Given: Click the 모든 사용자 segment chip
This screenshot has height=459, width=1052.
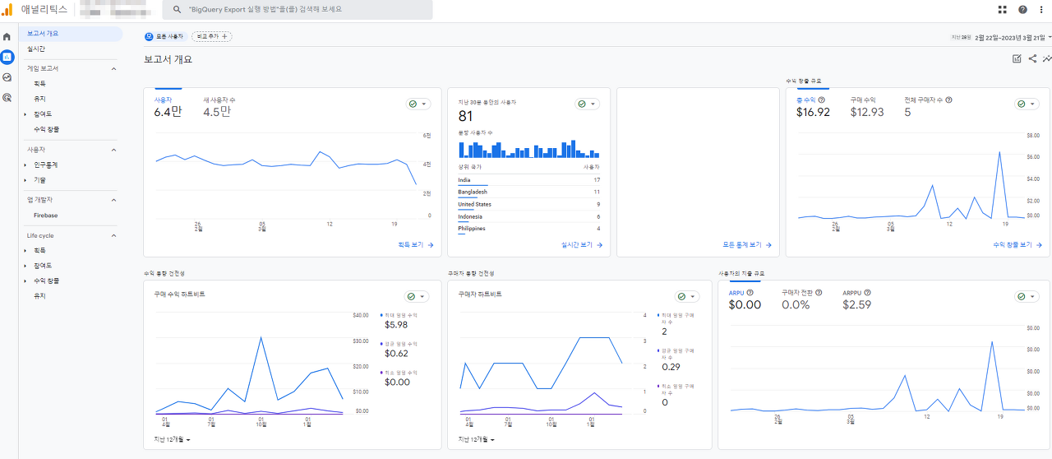Looking at the screenshot, I should click(165, 36).
